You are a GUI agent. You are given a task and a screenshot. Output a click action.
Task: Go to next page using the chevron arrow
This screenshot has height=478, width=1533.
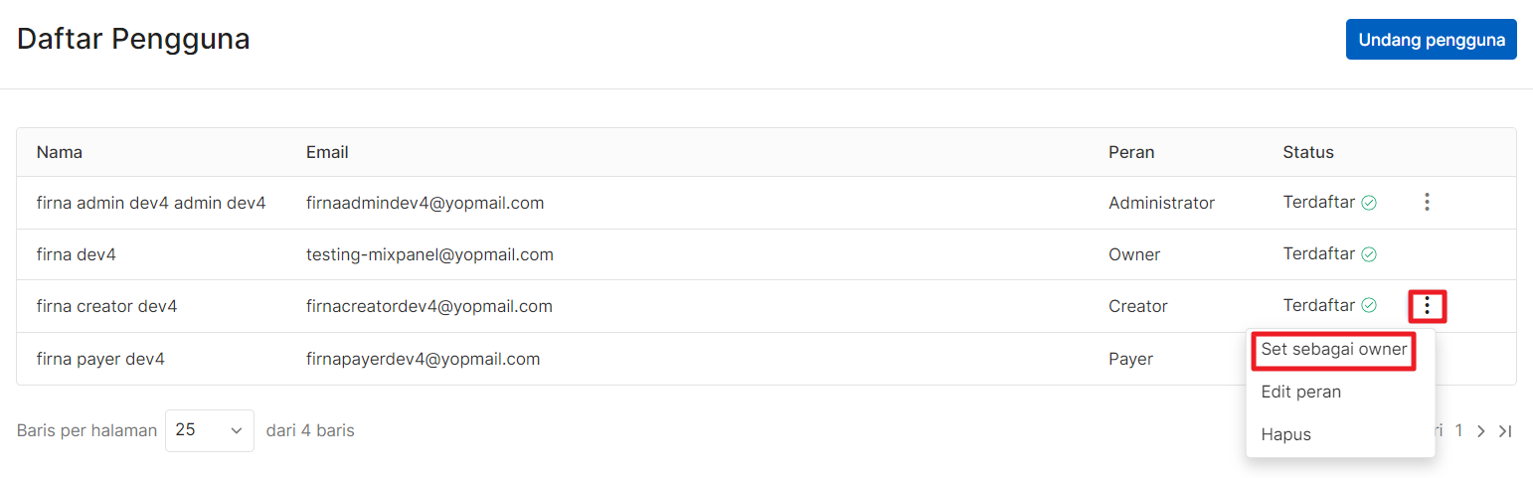point(1481,431)
